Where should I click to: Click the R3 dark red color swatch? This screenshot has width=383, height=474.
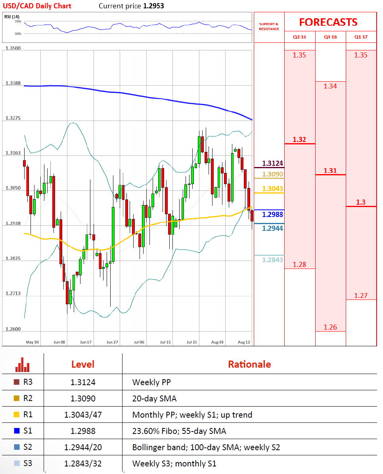pos(17,382)
